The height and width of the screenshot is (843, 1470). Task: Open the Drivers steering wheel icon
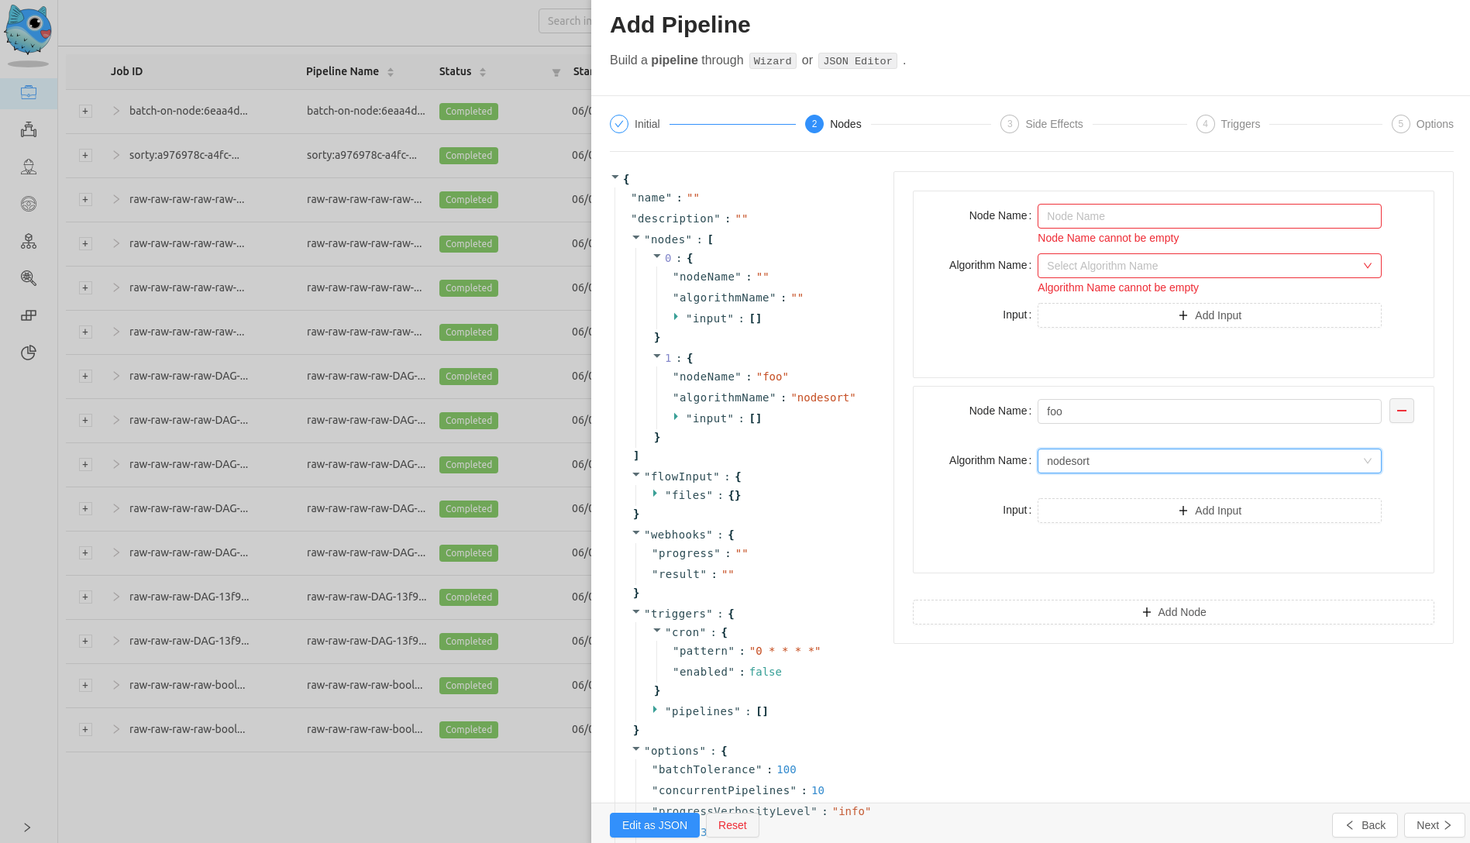coord(29,204)
